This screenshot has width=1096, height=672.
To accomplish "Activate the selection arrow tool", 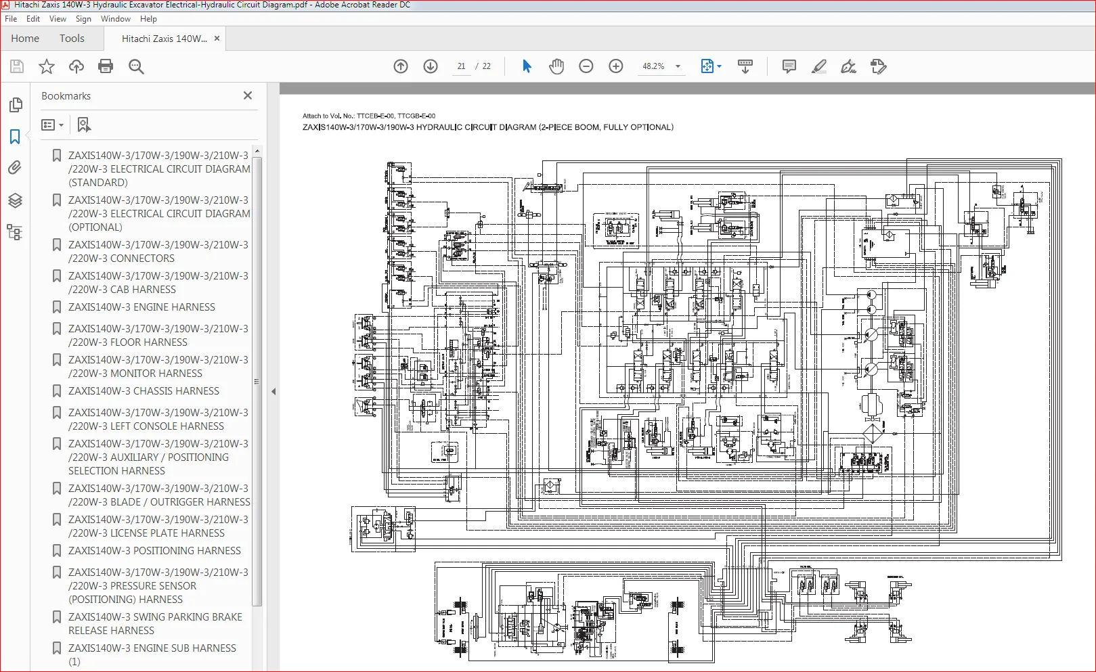I will (527, 66).
